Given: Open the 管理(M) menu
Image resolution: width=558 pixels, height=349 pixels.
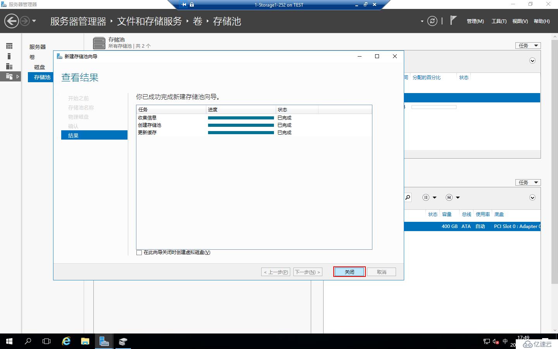Looking at the screenshot, I should [475, 21].
